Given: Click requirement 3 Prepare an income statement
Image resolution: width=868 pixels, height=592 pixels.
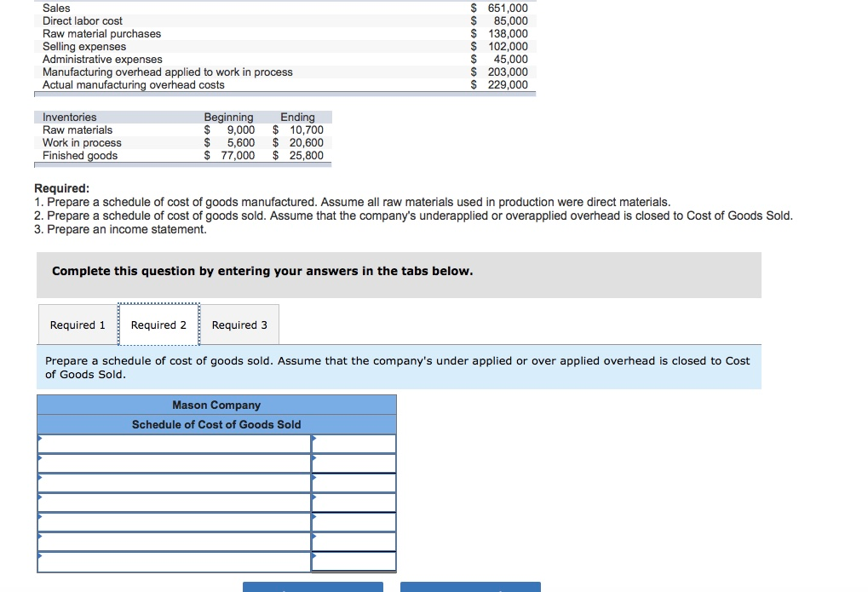Looking at the screenshot, I should 120,229.
